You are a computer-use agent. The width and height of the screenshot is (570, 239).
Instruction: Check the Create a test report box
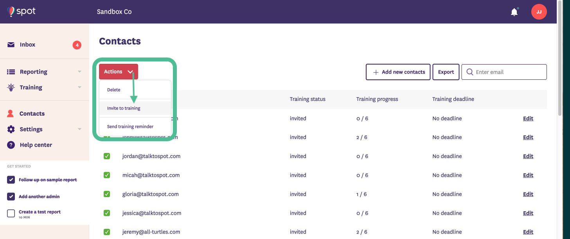[x=11, y=213]
